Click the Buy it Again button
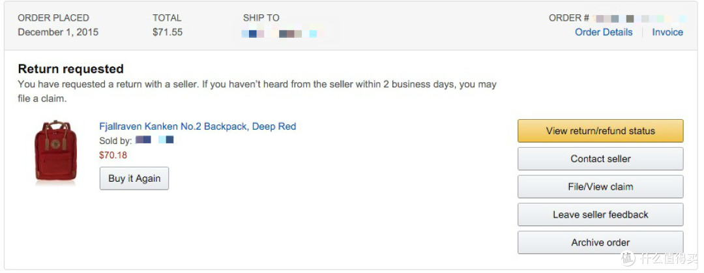This screenshot has width=704, height=273. coord(134,179)
